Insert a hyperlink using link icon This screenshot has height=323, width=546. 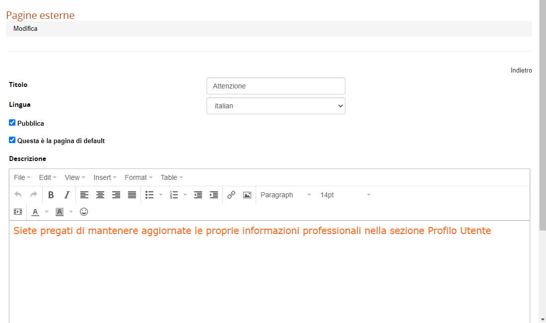[231, 195]
